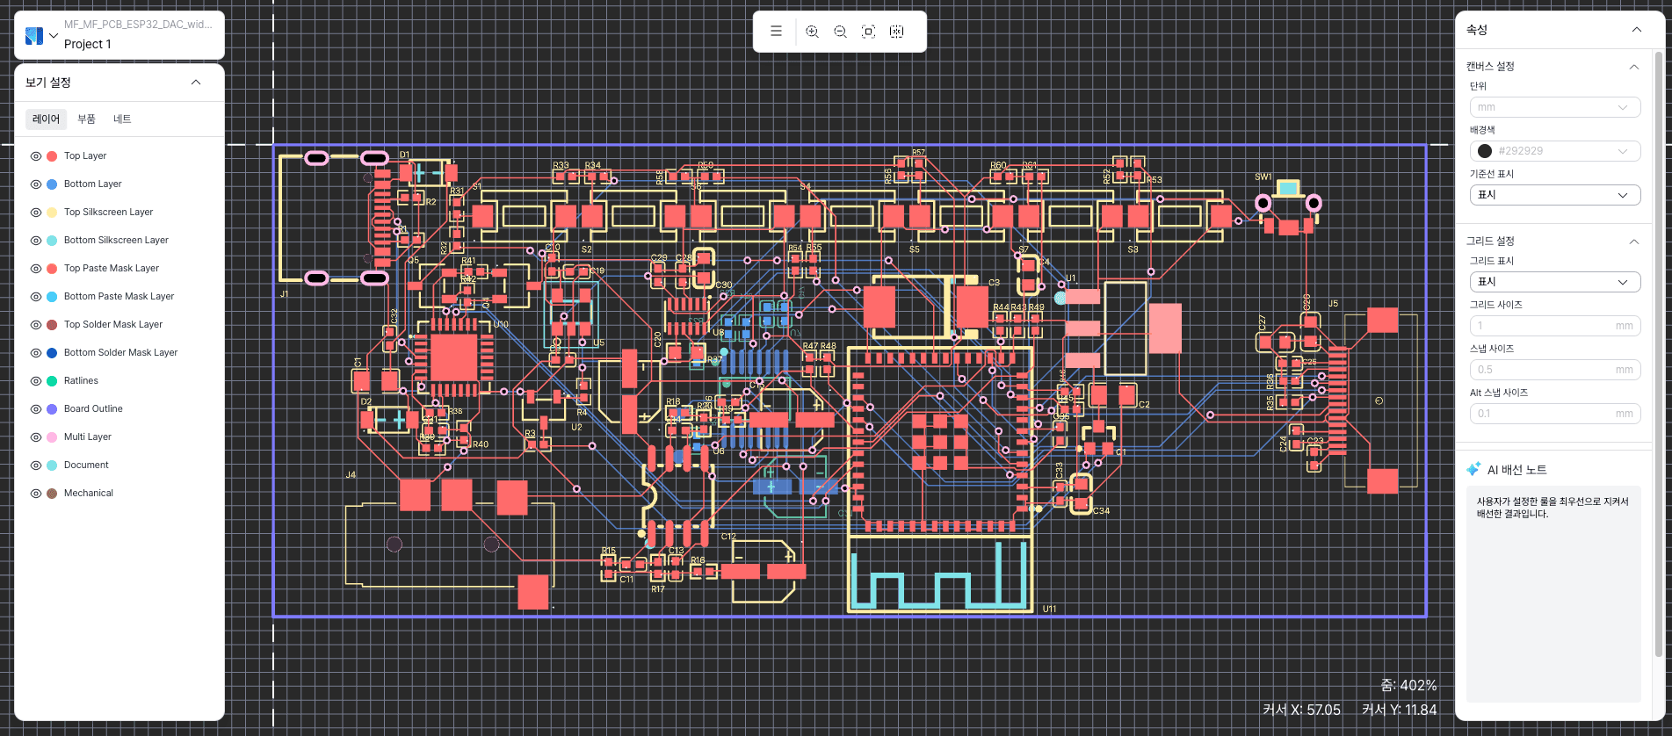Screen dimensions: 1672x736
Task: Click the Project 1 title
Action: (88, 44)
